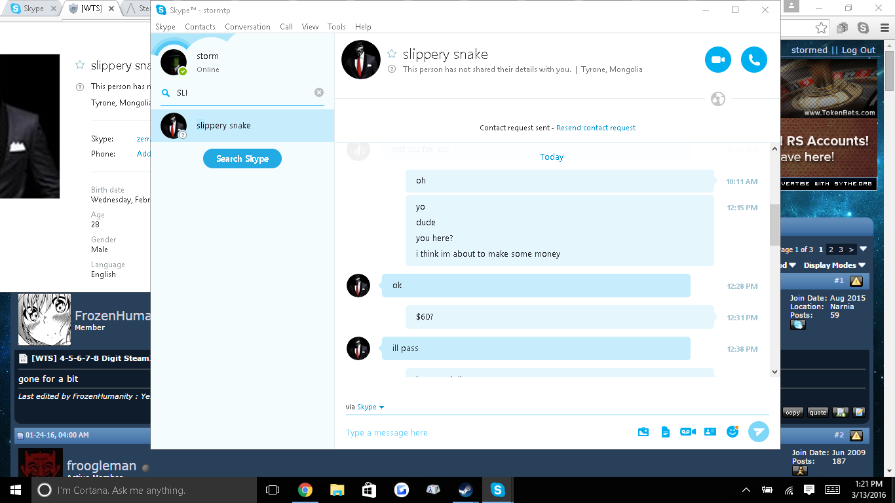Screen dimensions: 895x503
Task: Open Task View on the taskbar
Action: (x=273, y=490)
